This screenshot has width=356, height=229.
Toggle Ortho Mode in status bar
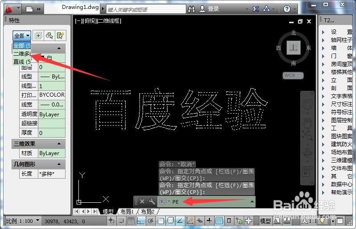tap(141, 221)
